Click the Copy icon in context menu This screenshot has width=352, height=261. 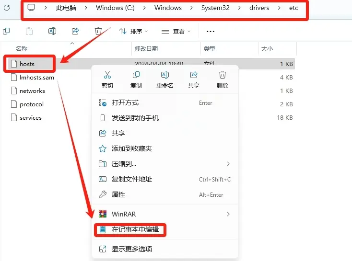tap(136, 75)
